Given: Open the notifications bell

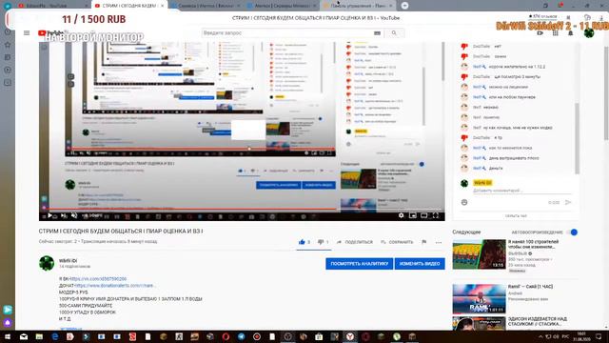Looking at the screenshot, I should [571, 33].
